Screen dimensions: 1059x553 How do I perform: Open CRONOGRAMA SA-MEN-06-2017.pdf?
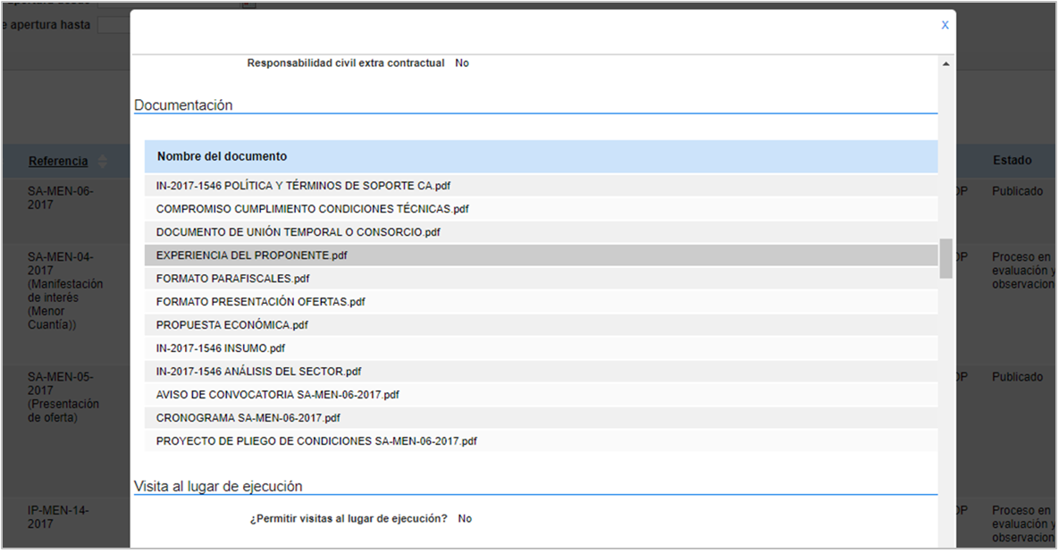[248, 417]
